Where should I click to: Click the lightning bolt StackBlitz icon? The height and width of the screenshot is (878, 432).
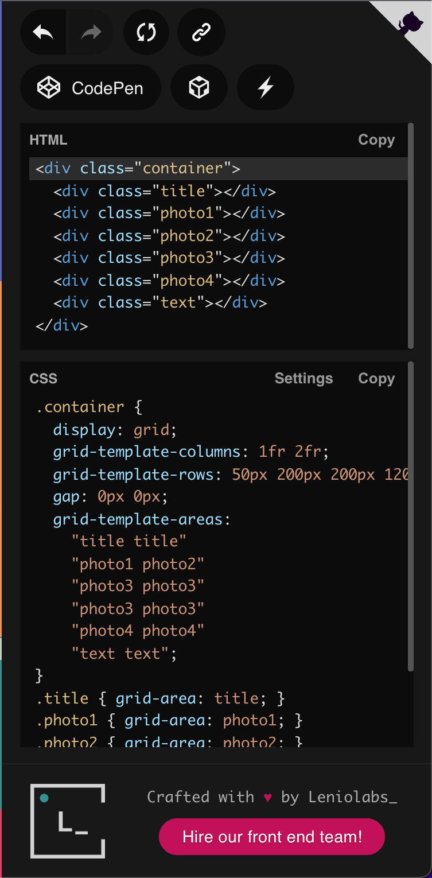pyautogui.click(x=265, y=88)
